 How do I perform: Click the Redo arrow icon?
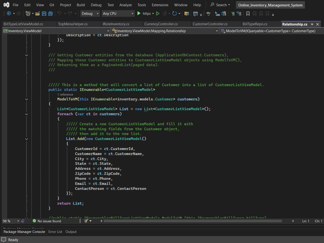click(70, 13)
